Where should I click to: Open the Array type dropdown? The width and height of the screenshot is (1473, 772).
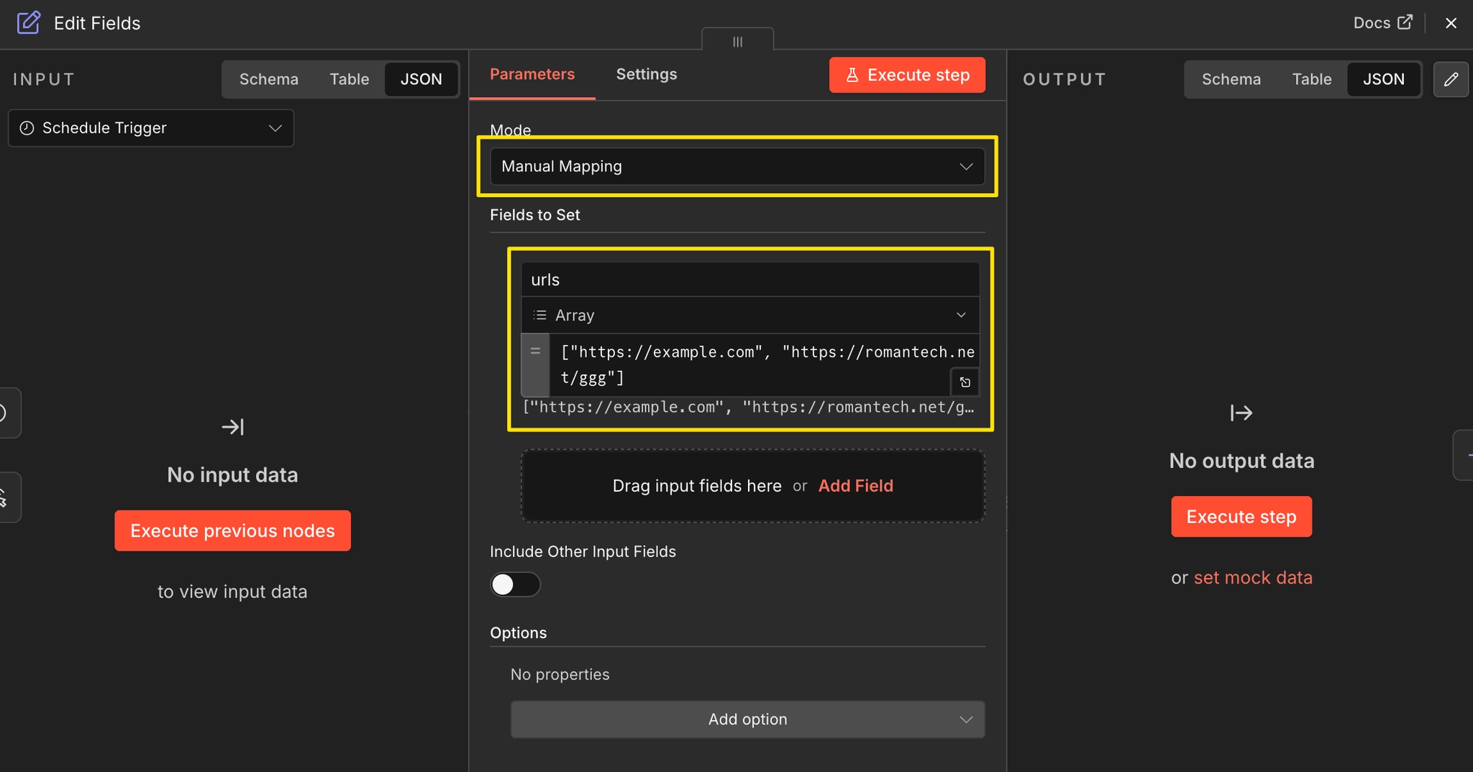(x=750, y=315)
